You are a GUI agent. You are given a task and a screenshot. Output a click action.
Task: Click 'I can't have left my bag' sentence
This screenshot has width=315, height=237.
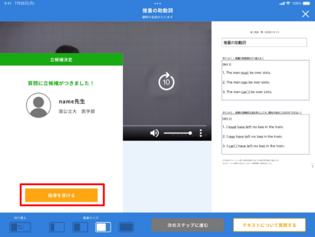click(254, 146)
